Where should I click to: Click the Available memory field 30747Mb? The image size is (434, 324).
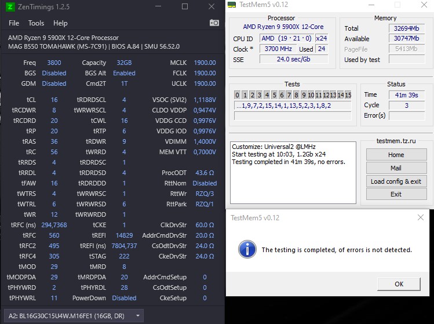pos(407,38)
